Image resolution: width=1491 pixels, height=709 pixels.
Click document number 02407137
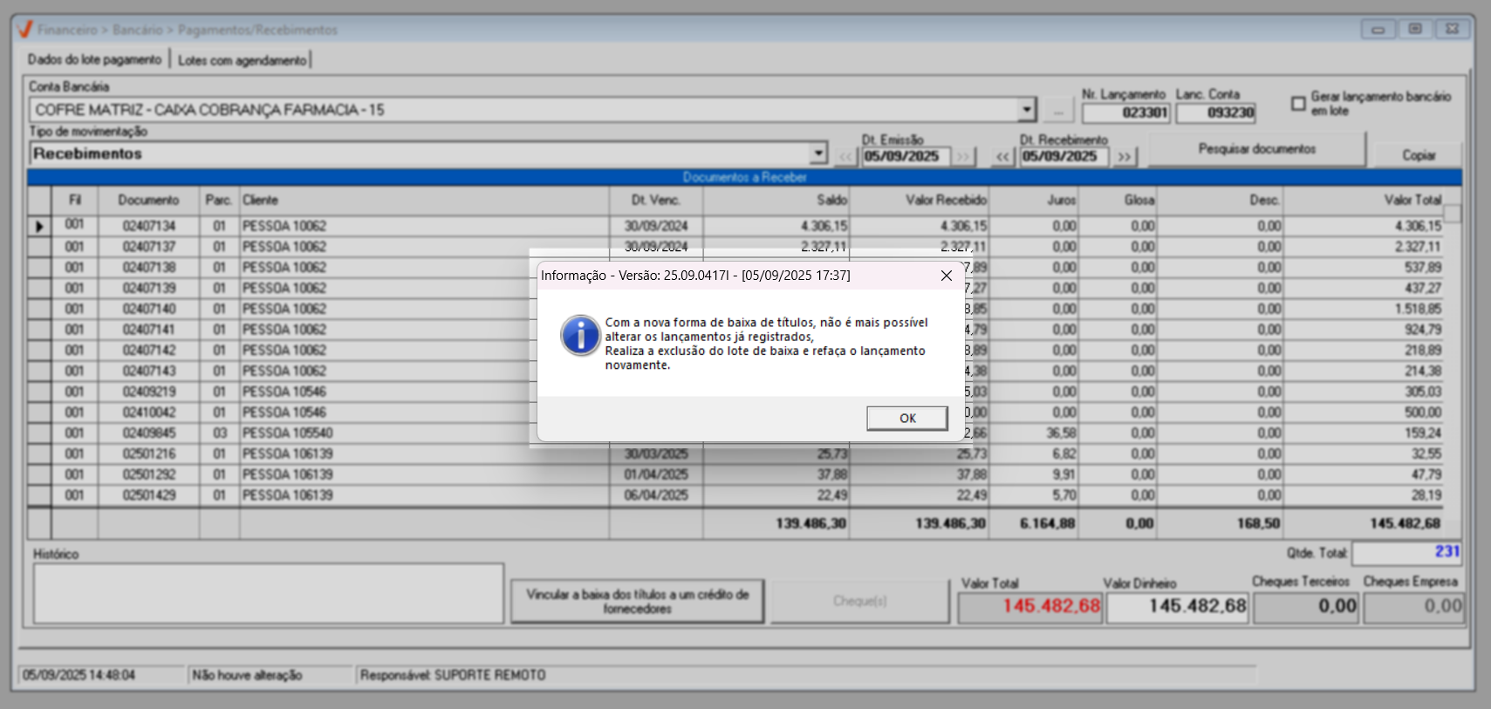148,247
